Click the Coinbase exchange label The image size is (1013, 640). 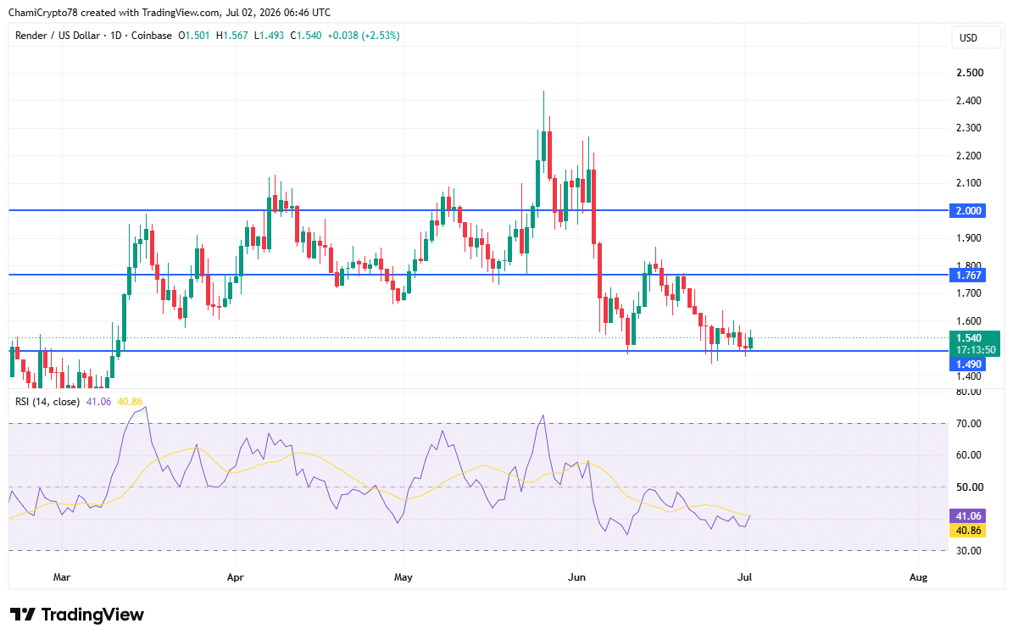151,36
